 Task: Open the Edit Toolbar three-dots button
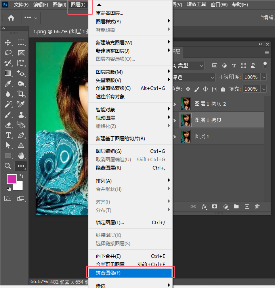(x=21, y=166)
